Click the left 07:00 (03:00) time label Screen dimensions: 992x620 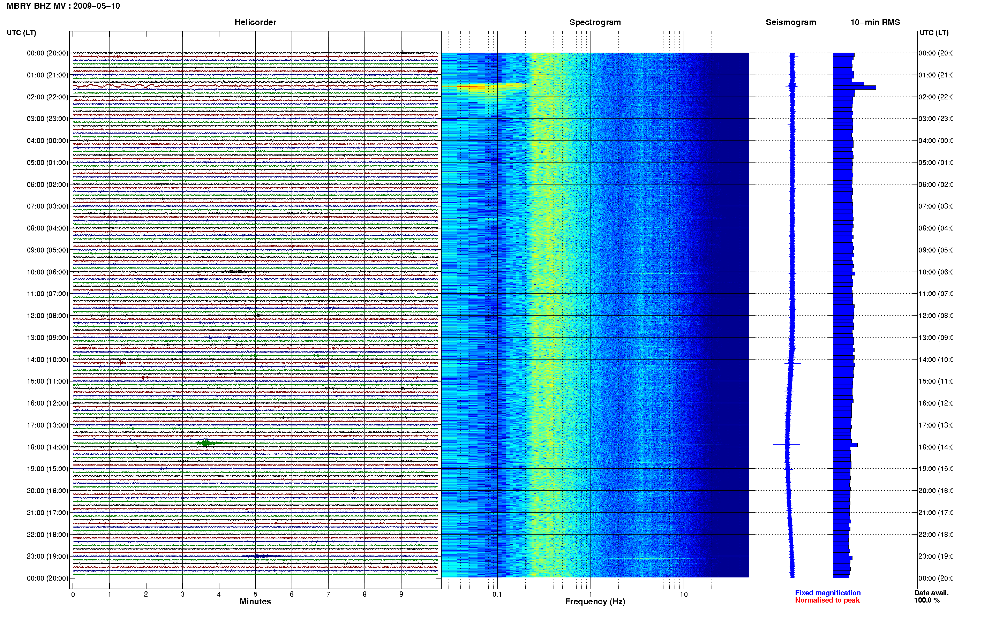(x=47, y=206)
